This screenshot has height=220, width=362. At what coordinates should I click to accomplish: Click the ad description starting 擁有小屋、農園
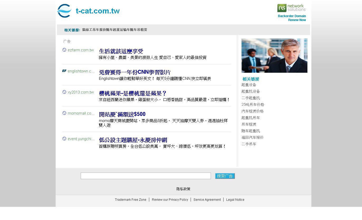click(x=153, y=57)
